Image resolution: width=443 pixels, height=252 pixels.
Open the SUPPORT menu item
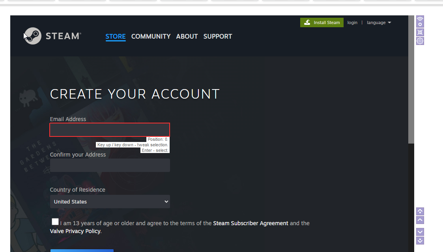[x=217, y=36]
